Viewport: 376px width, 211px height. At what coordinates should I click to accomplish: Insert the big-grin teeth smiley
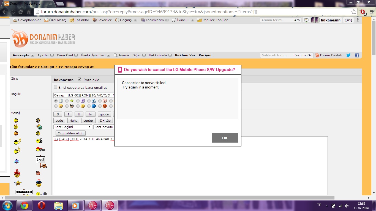[x=38, y=120]
